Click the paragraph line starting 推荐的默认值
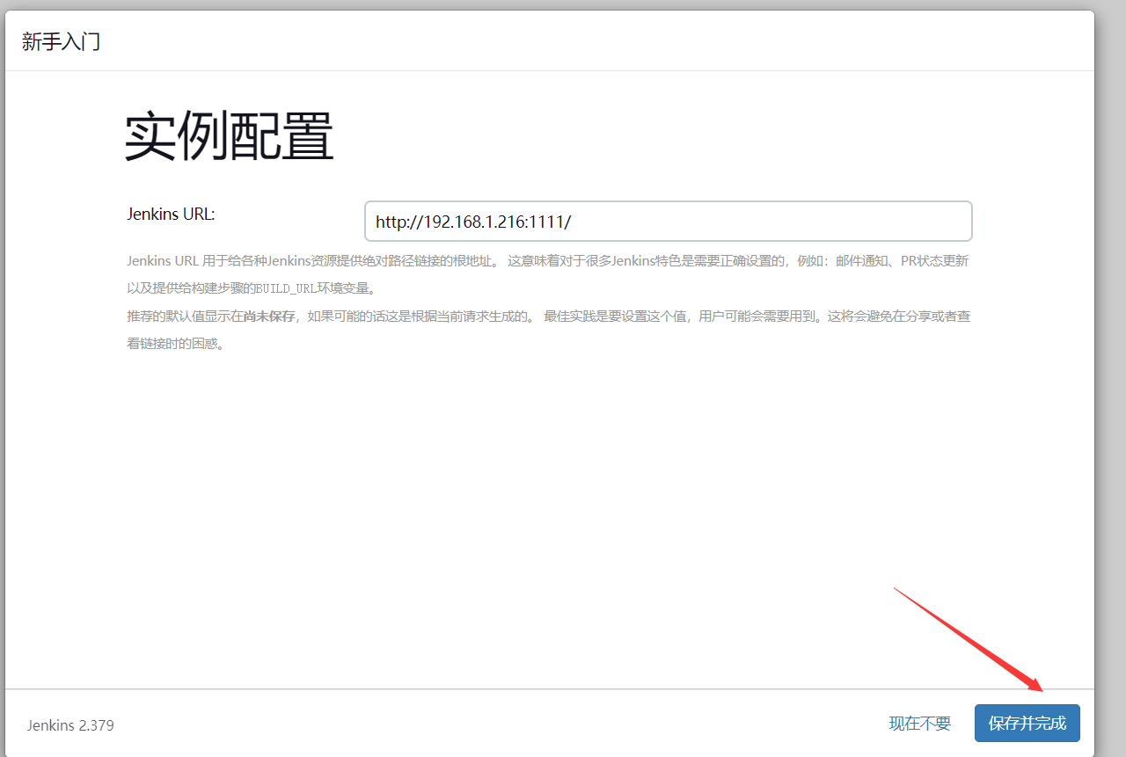1126x757 pixels. coord(548,317)
